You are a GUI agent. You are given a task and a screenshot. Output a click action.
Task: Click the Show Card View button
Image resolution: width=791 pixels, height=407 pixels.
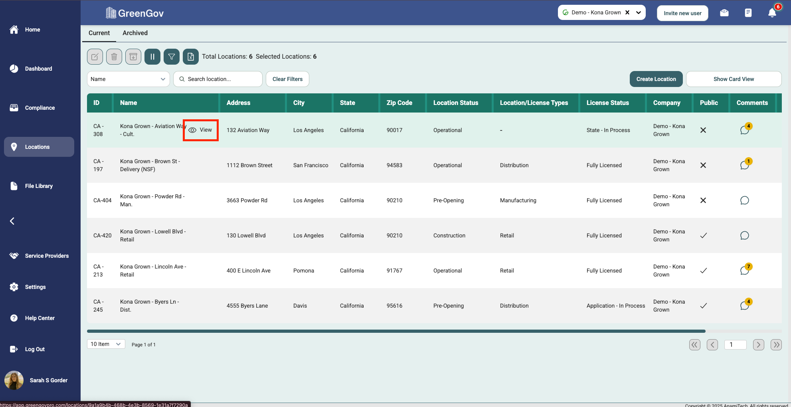pyautogui.click(x=734, y=79)
